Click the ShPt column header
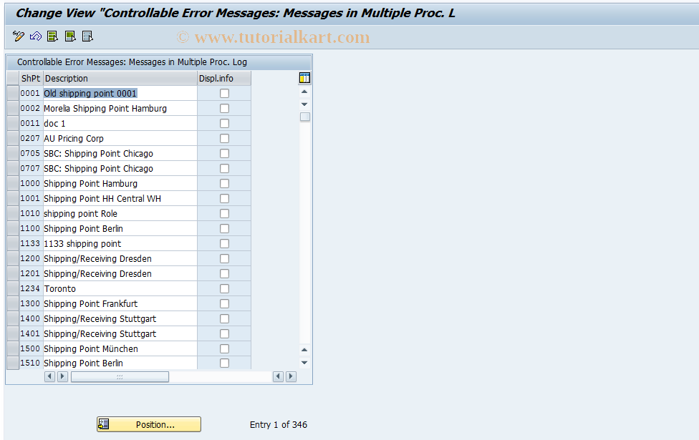This screenshot has width=699, height=440. pos(30,79)
